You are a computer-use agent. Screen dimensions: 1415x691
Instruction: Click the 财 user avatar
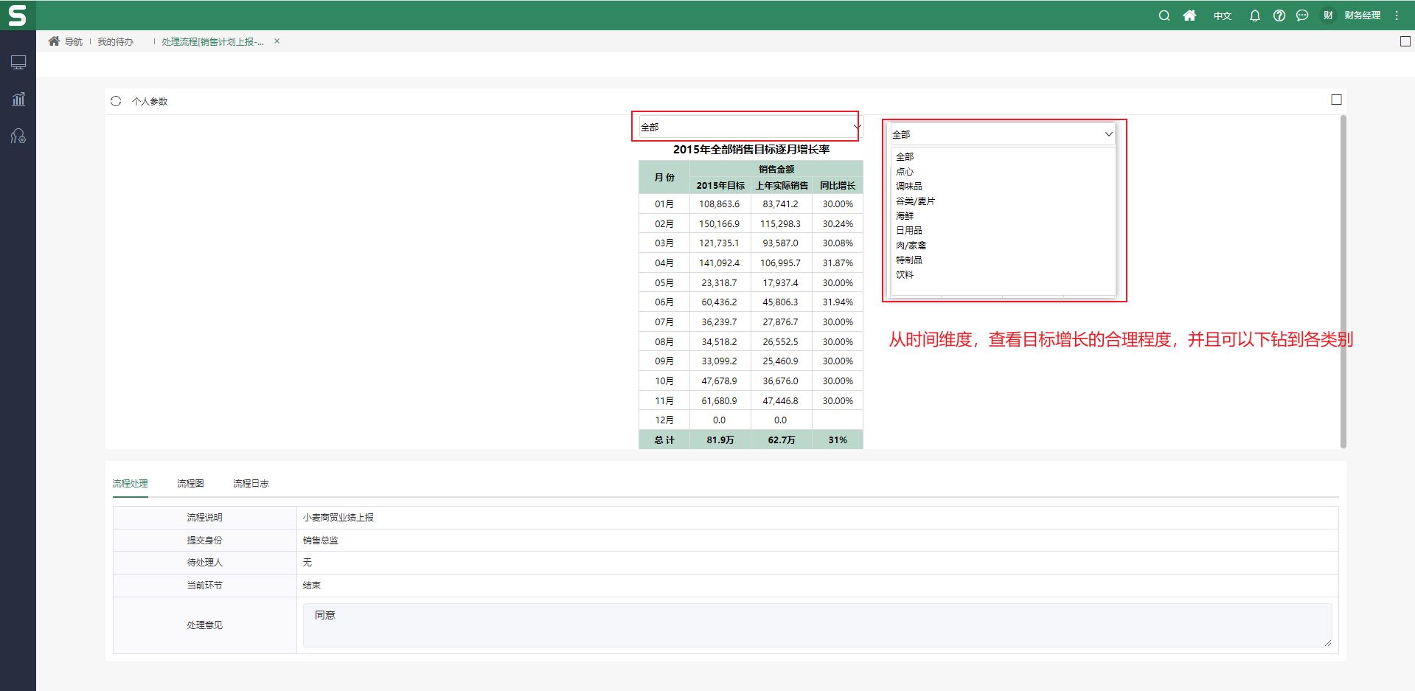pos(1328,15)
